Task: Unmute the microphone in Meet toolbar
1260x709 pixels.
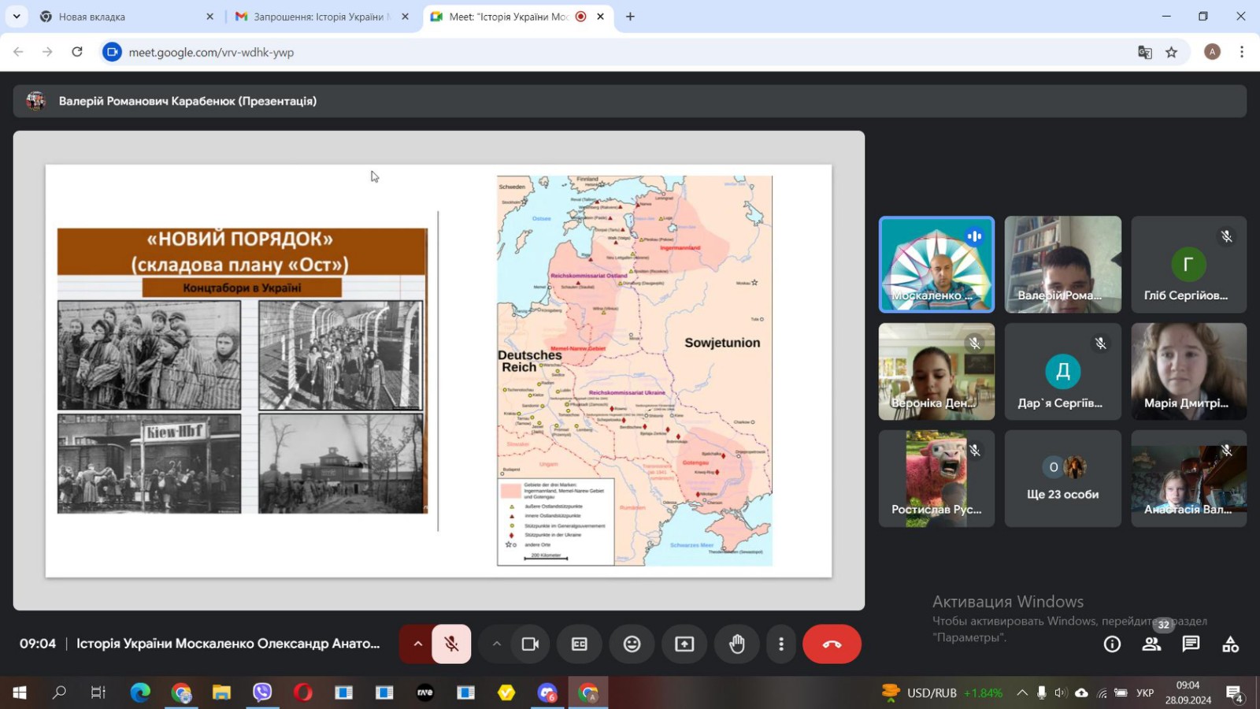Action: click(x=451, y=644)
